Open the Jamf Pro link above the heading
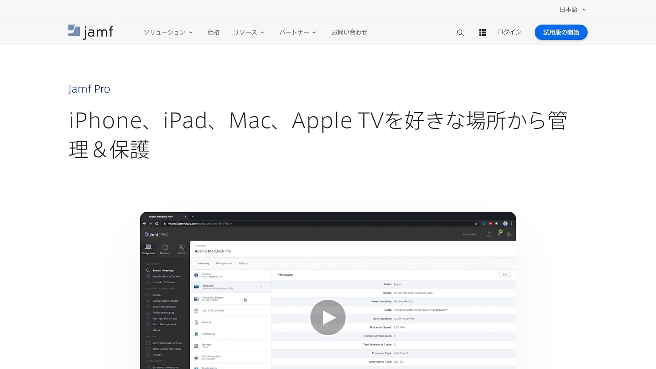 point(89,89)
